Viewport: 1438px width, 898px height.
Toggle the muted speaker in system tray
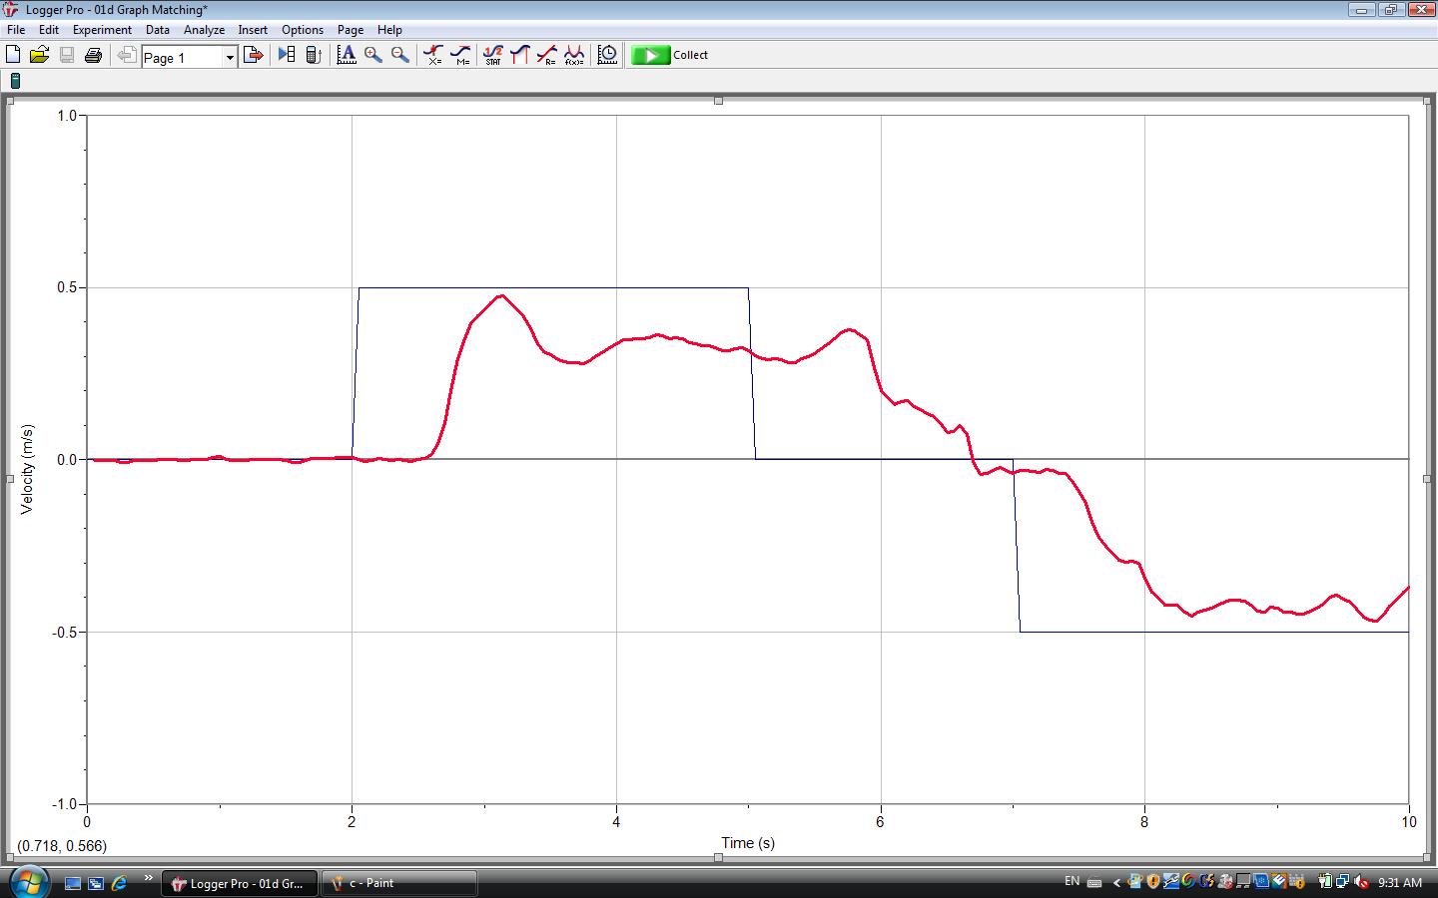click(1362, 882)
